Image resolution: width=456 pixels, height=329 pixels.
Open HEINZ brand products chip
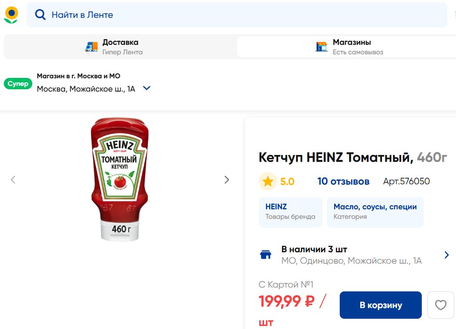[290, 212]
